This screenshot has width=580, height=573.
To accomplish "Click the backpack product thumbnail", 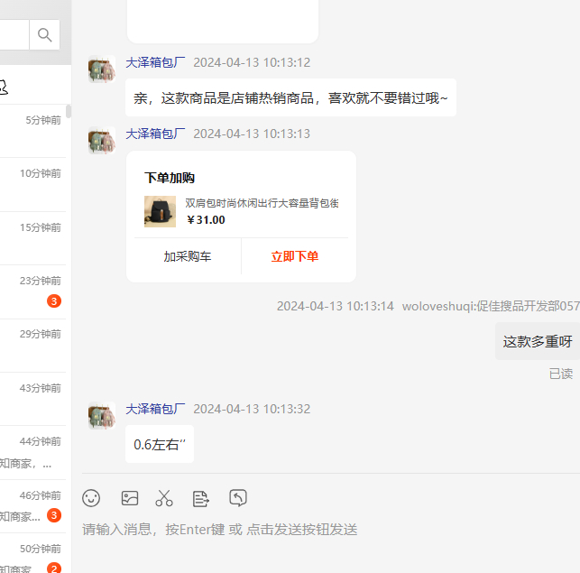I will point(160,211).
